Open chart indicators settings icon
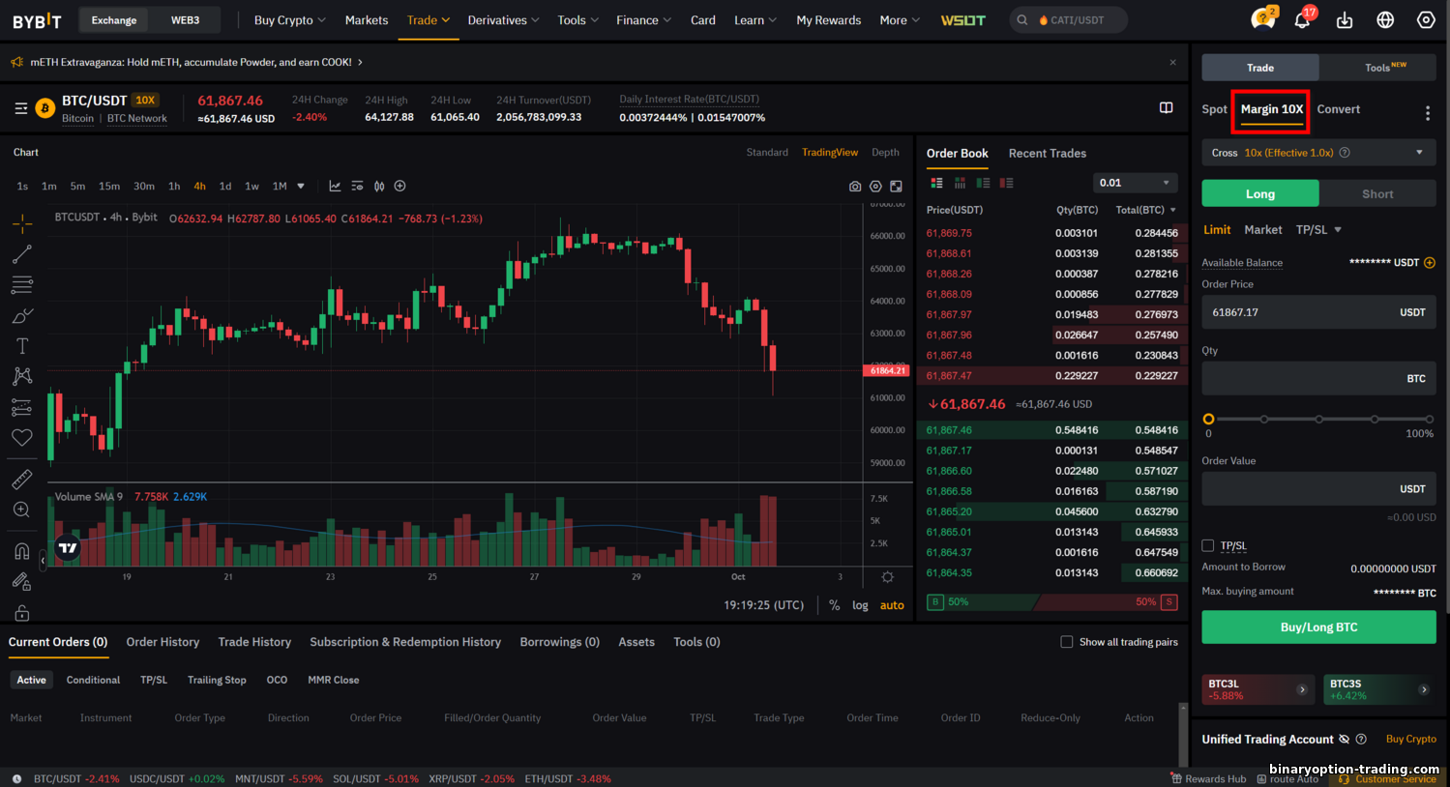 pyautogui.click(x=357, y=186)
